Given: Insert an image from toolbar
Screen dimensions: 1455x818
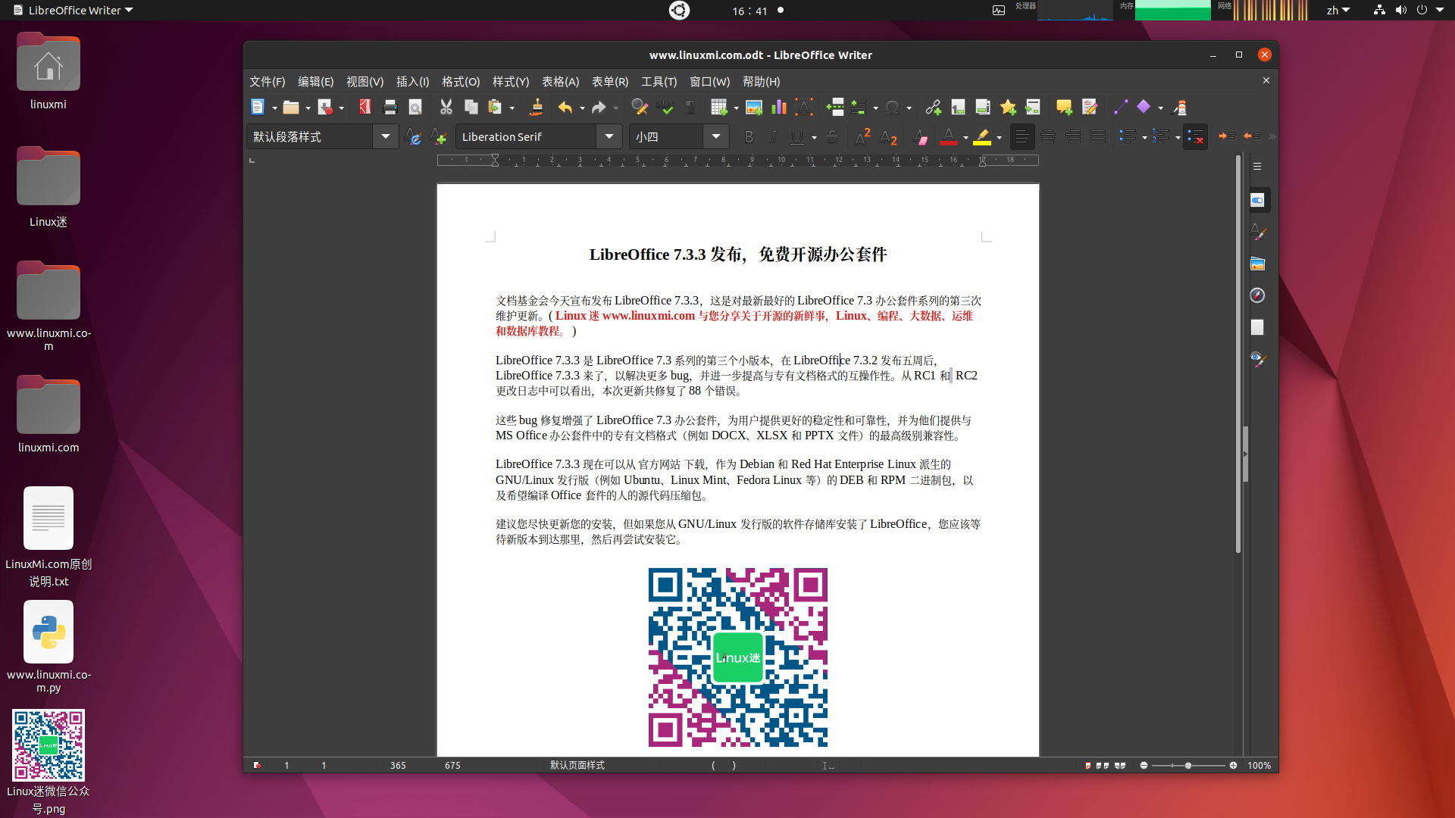Looking at the screenshot, I should pos(754,108).
